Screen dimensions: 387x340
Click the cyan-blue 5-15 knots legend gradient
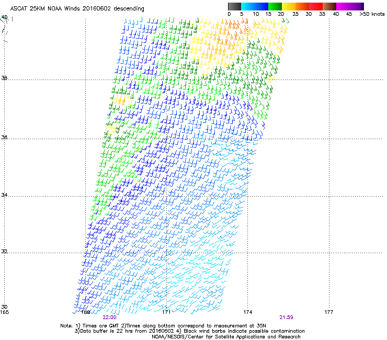coord(255,6)
